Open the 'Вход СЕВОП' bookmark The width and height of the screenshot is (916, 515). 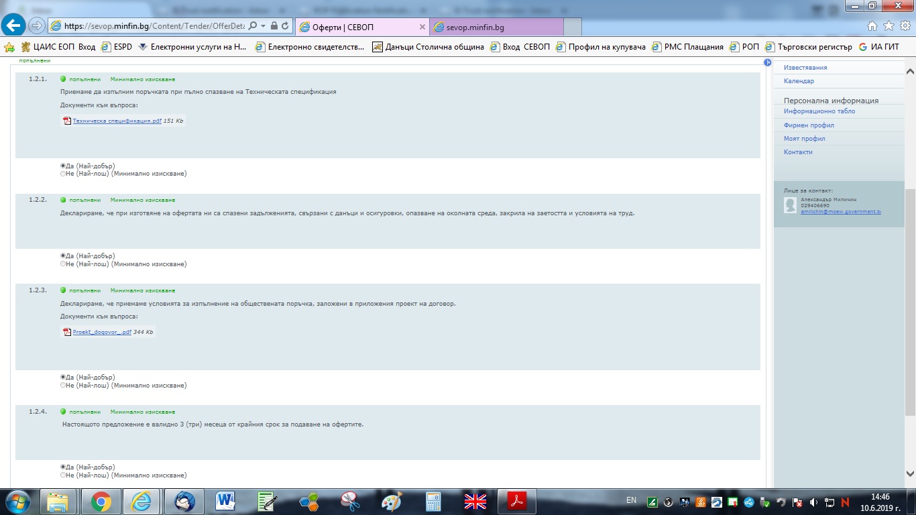point(520,47)
